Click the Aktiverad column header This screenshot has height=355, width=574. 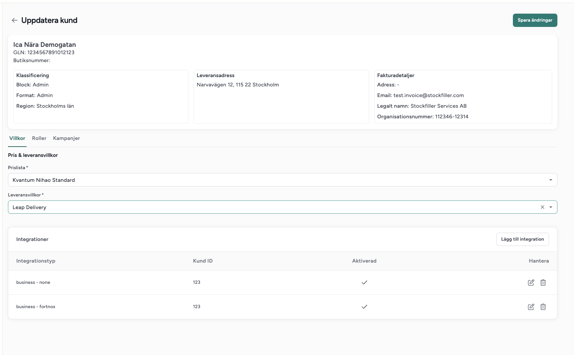(x=364, y=261)
